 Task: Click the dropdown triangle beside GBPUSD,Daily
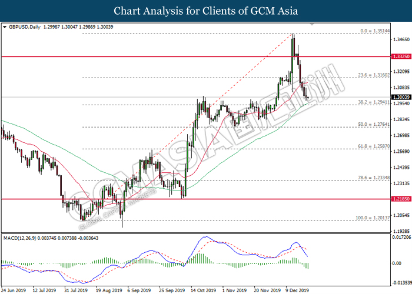5,27
